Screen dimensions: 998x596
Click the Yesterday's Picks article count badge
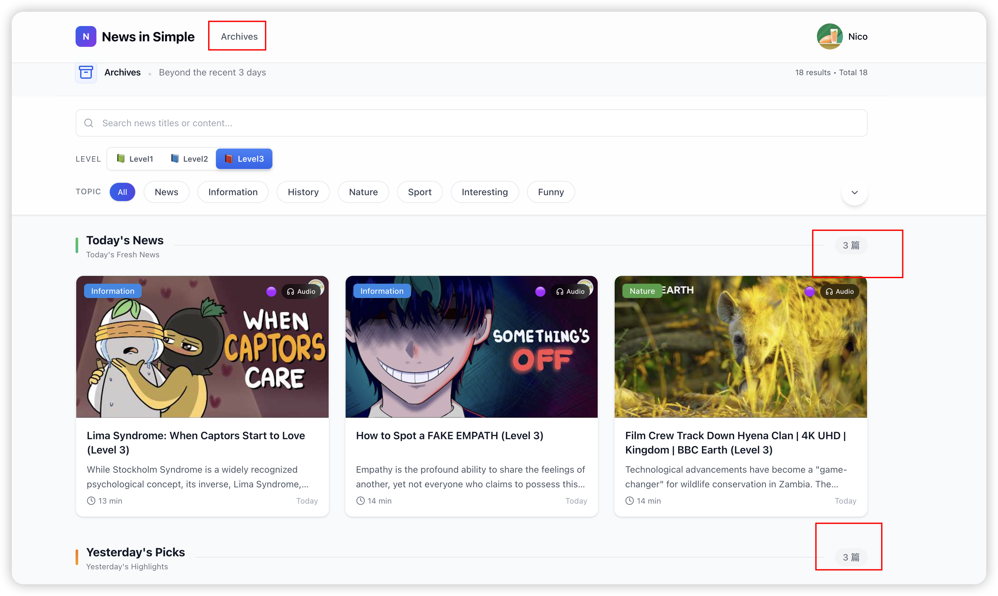[851, 557]
